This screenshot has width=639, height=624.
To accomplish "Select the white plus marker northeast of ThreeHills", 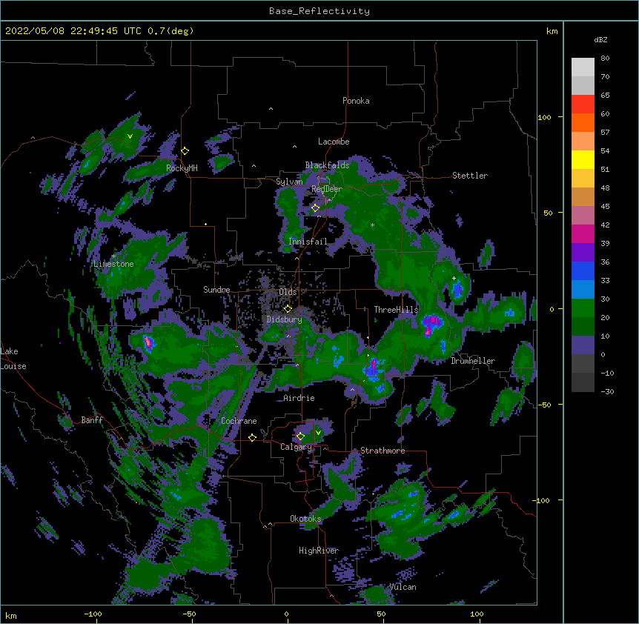I will (x=454, y=278).
